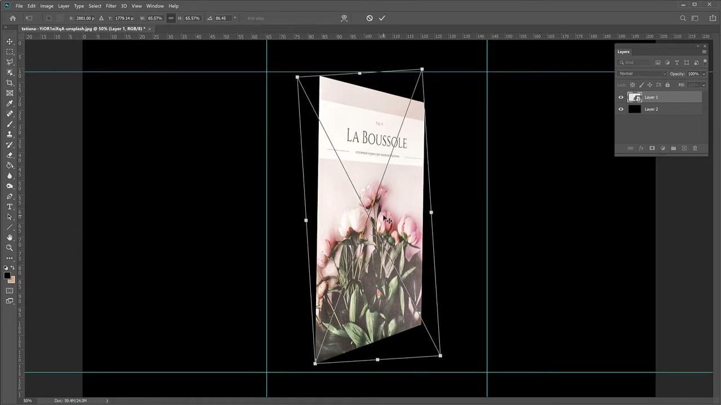Open the screen mode switcher
This screenshot has height=405, width=721.
pyautogui.click(x=10, y=301)
